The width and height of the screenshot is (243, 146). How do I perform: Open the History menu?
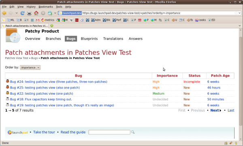pyautogui.click(x=31, y=6)
